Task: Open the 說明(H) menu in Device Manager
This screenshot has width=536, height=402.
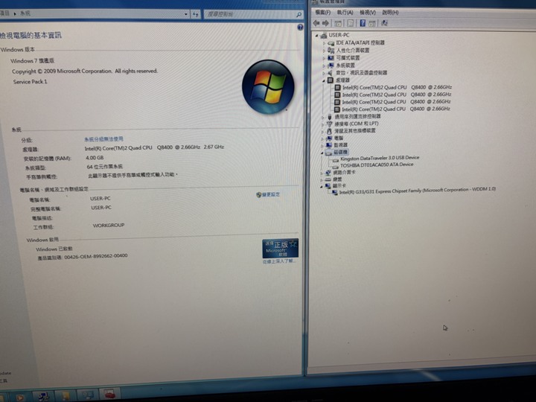Action: point(390,13)
